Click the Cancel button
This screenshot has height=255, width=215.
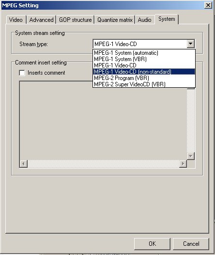[191, 244]
